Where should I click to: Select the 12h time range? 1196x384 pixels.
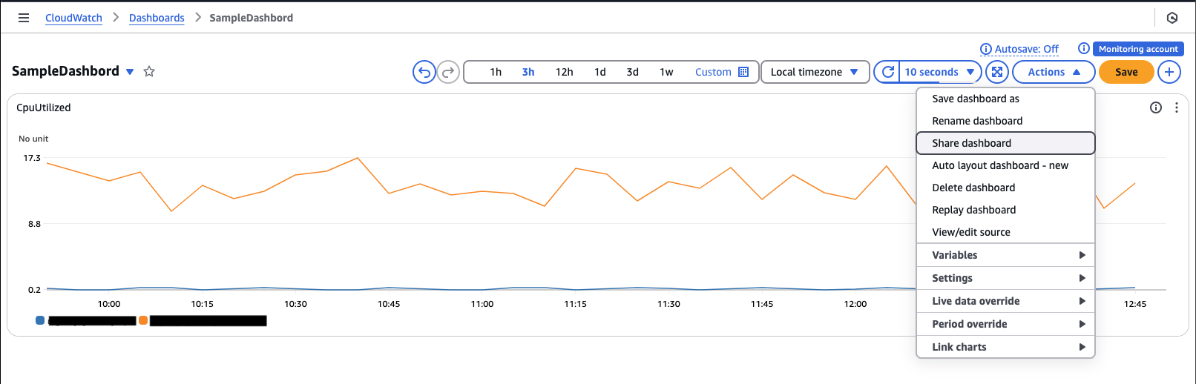coord(564,72)
